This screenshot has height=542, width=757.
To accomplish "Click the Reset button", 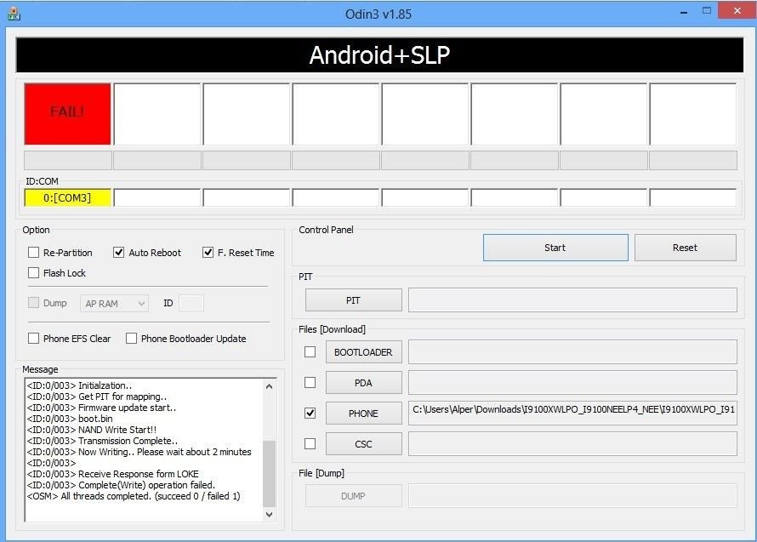I will tap(685, 248).
